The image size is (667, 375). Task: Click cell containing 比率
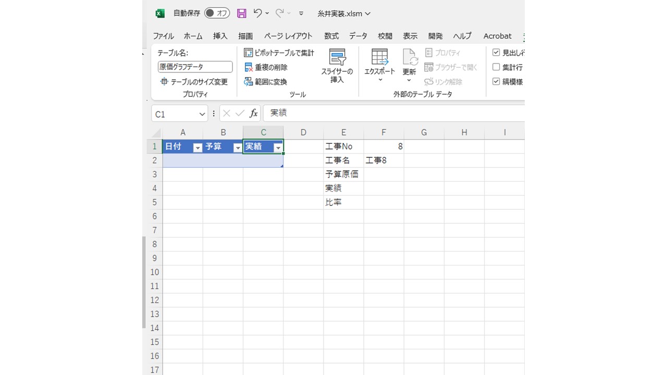pos(343,203)
